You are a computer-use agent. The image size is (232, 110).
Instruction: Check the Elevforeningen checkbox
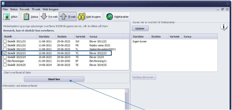[x=5, y=61]
